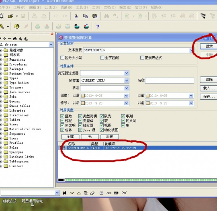Image resolution: width=217 pixels, height=211 pixels.
Task: Click binoculars icon in bottom search bar
Action: (x=65, y=193)
